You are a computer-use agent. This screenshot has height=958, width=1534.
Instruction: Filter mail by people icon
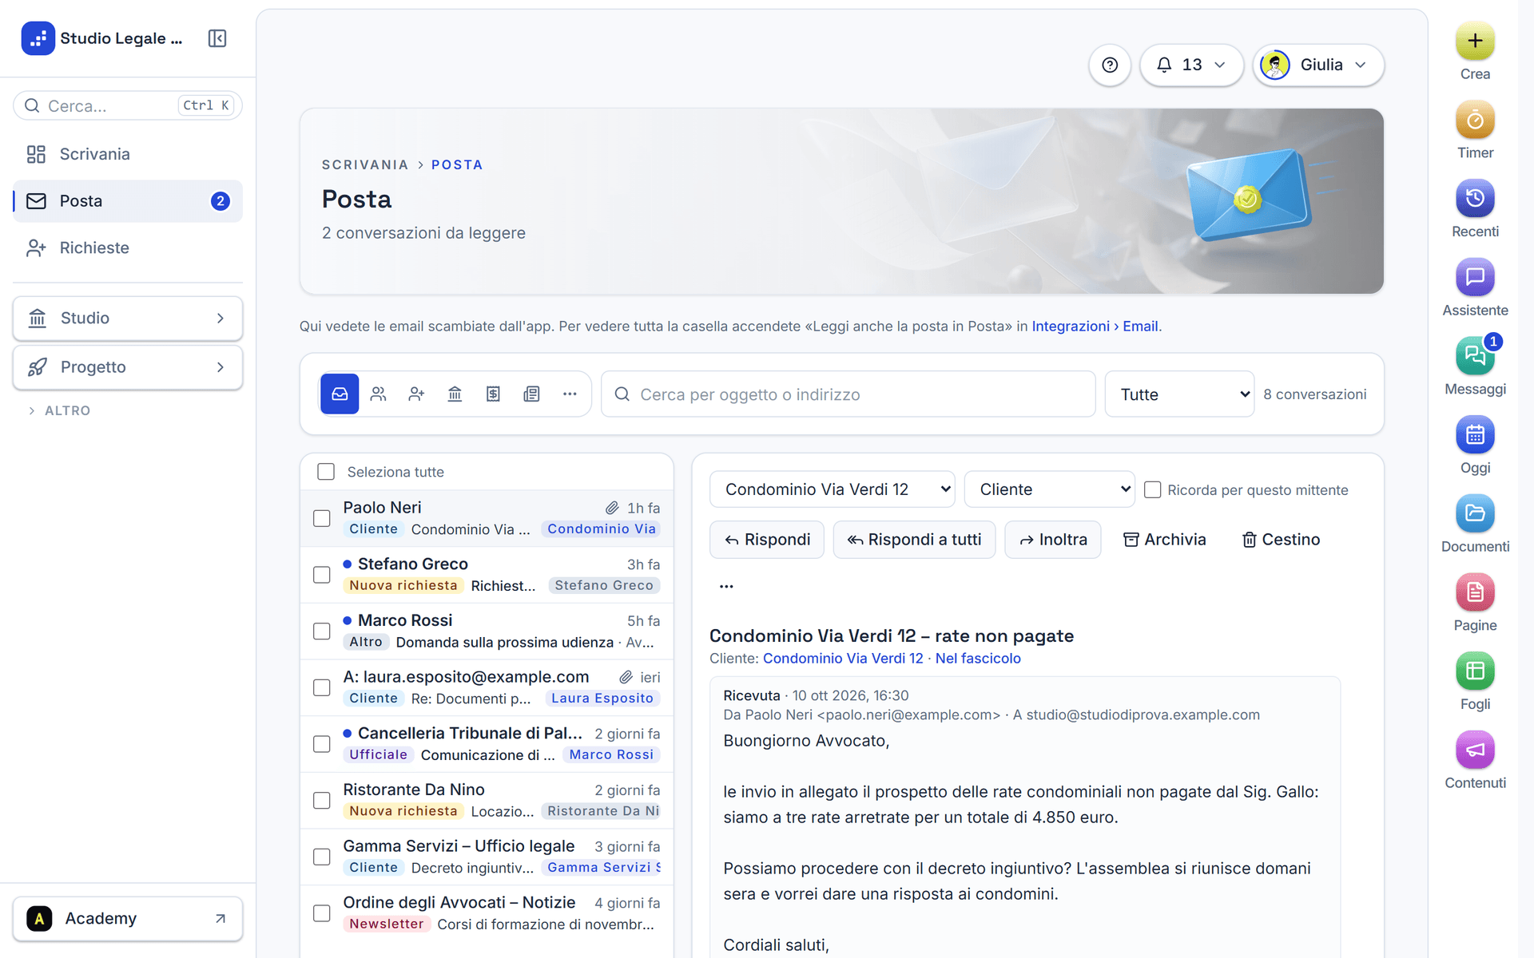pyautogui.click(x=378, y=394)
